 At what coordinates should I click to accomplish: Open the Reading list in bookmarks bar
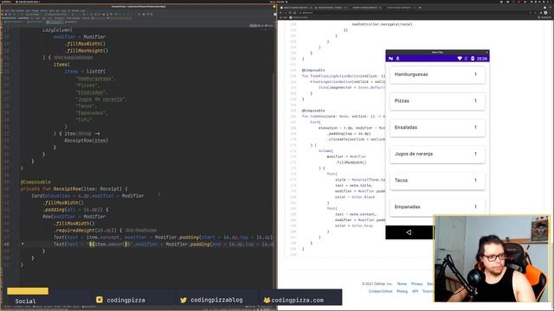click(544, 17)
